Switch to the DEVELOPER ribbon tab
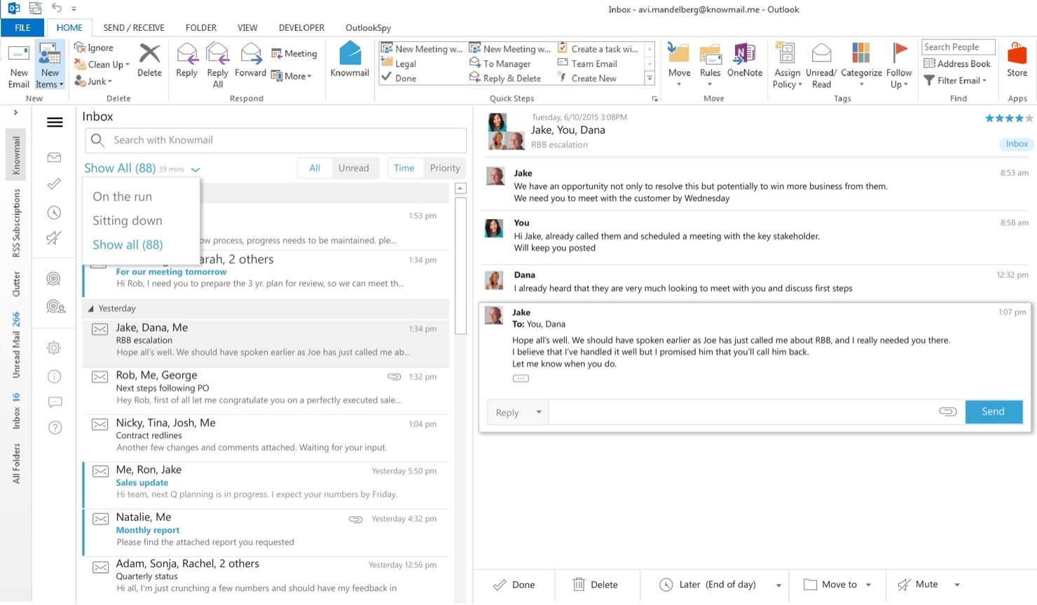Image resolution: width=1037 pixels, height=605 pixels. [x=301, y=27]
